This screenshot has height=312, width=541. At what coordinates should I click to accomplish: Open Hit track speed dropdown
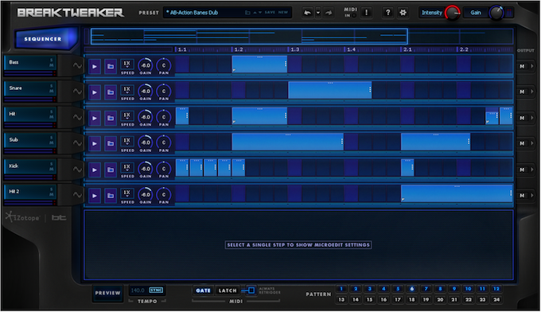pyautogui.click(x=127, y=116)
